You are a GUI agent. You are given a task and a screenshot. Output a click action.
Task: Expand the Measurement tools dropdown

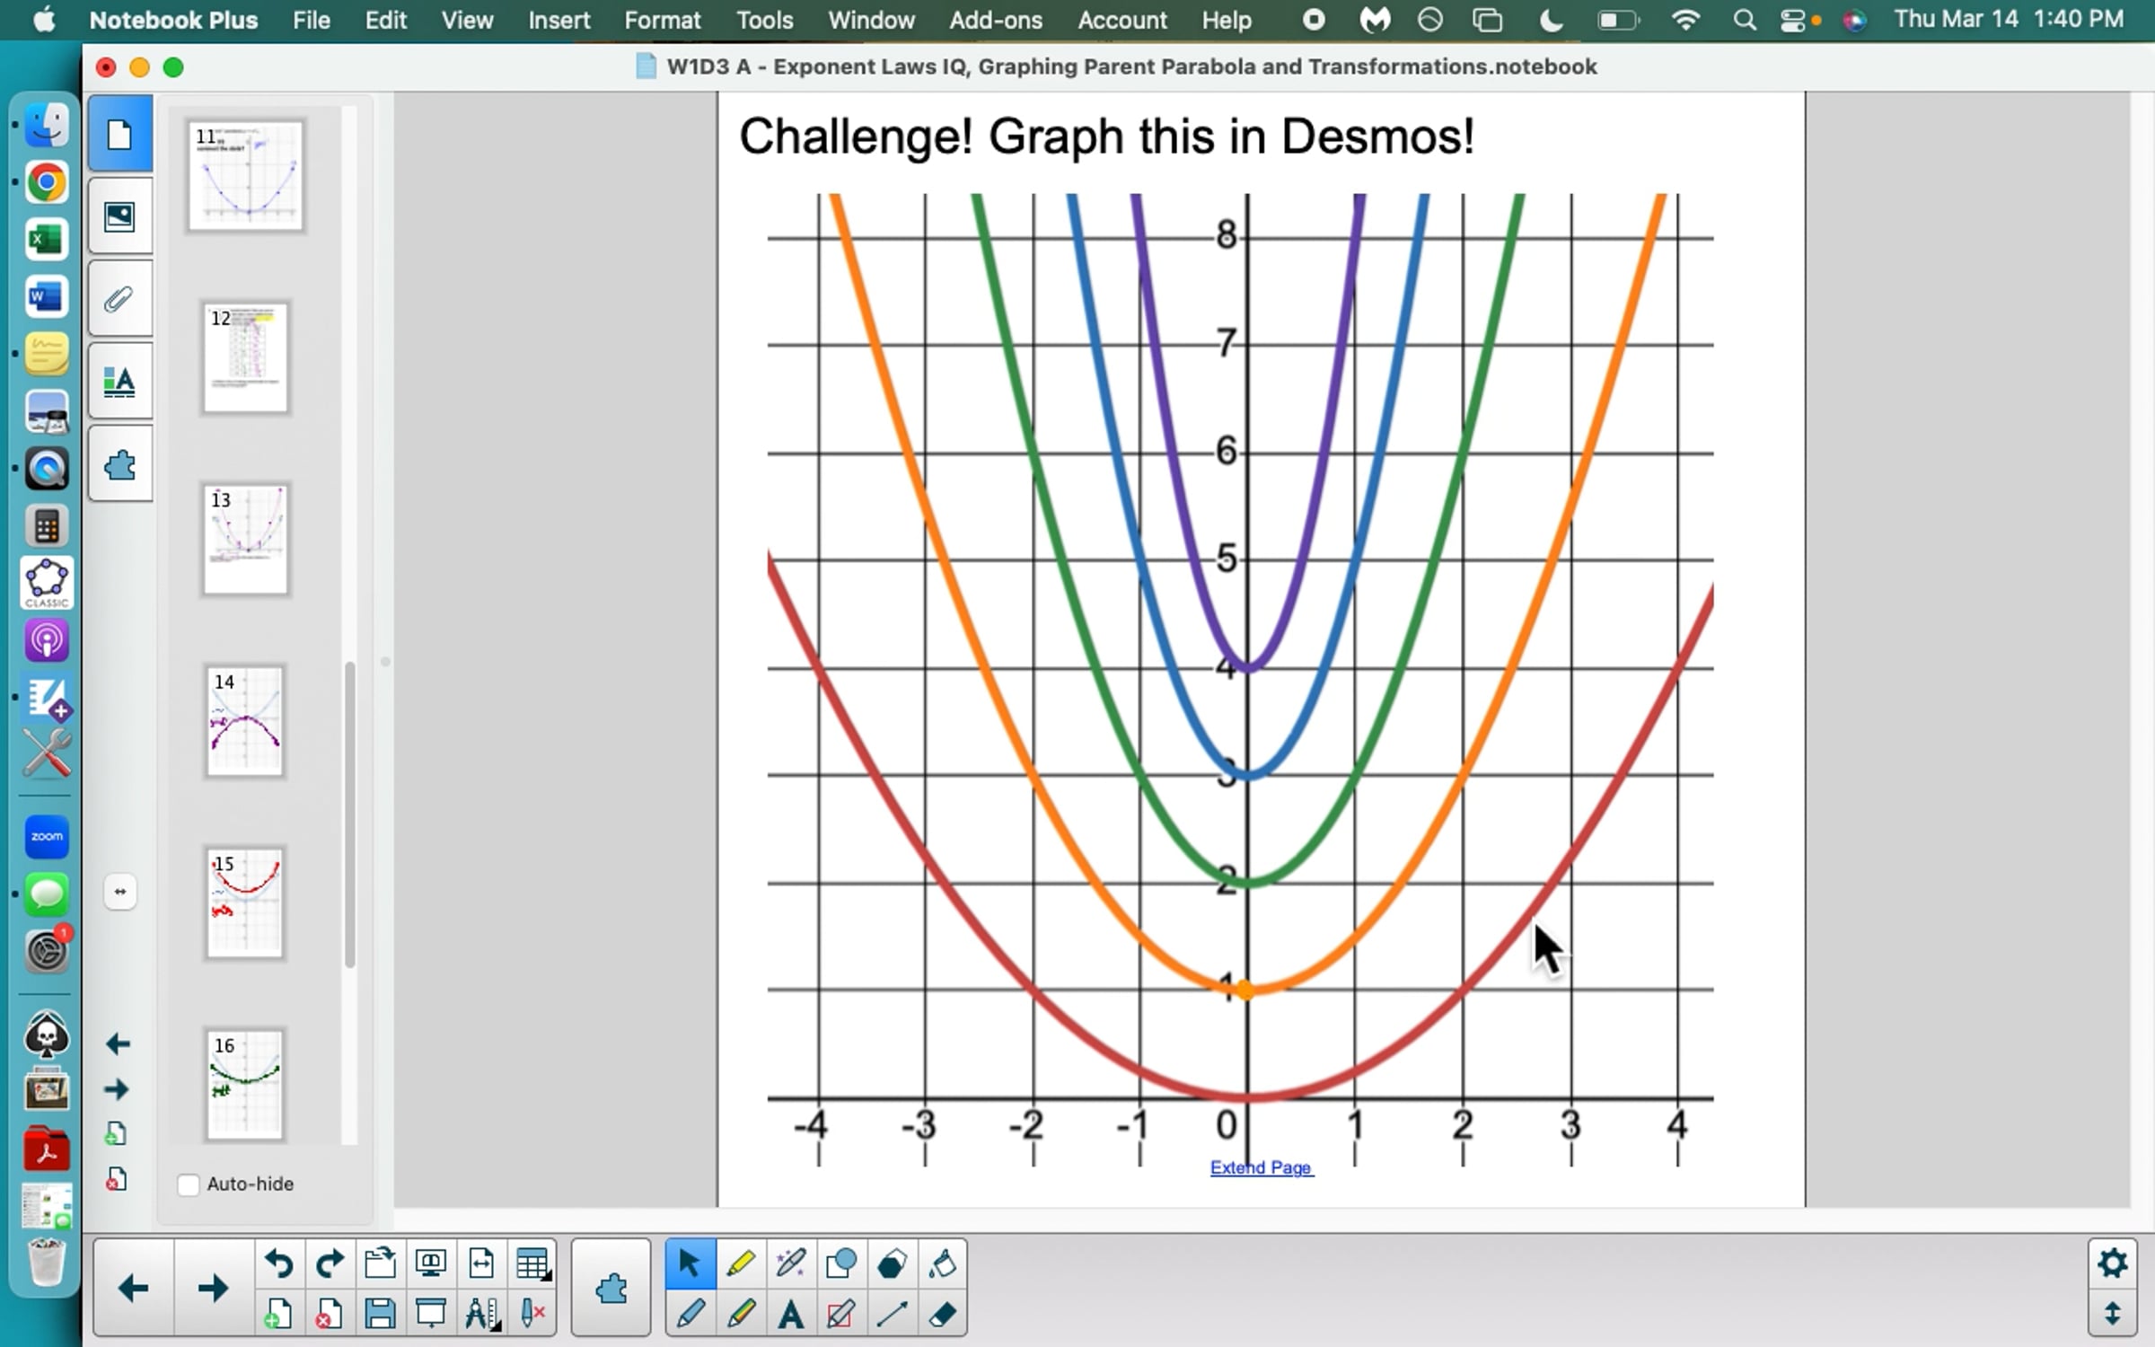click(x=481, y=1315)
